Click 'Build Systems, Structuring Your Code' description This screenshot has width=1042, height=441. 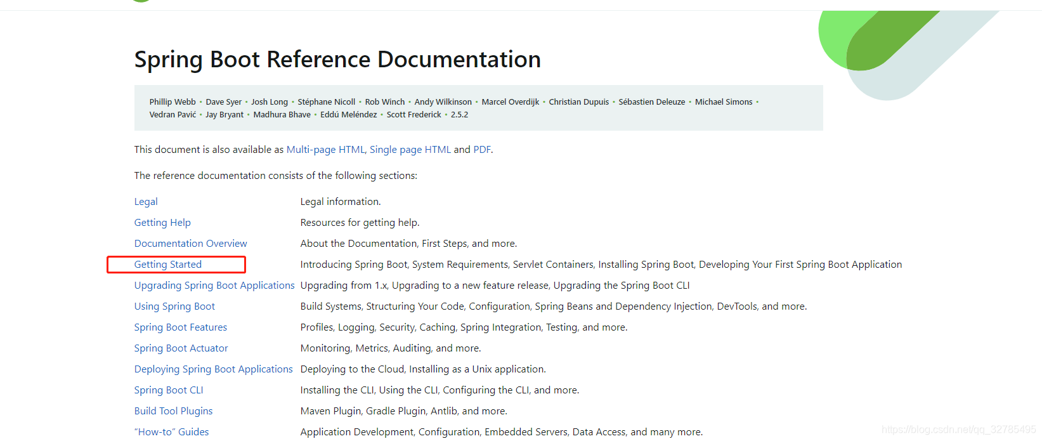click(554, 306)
